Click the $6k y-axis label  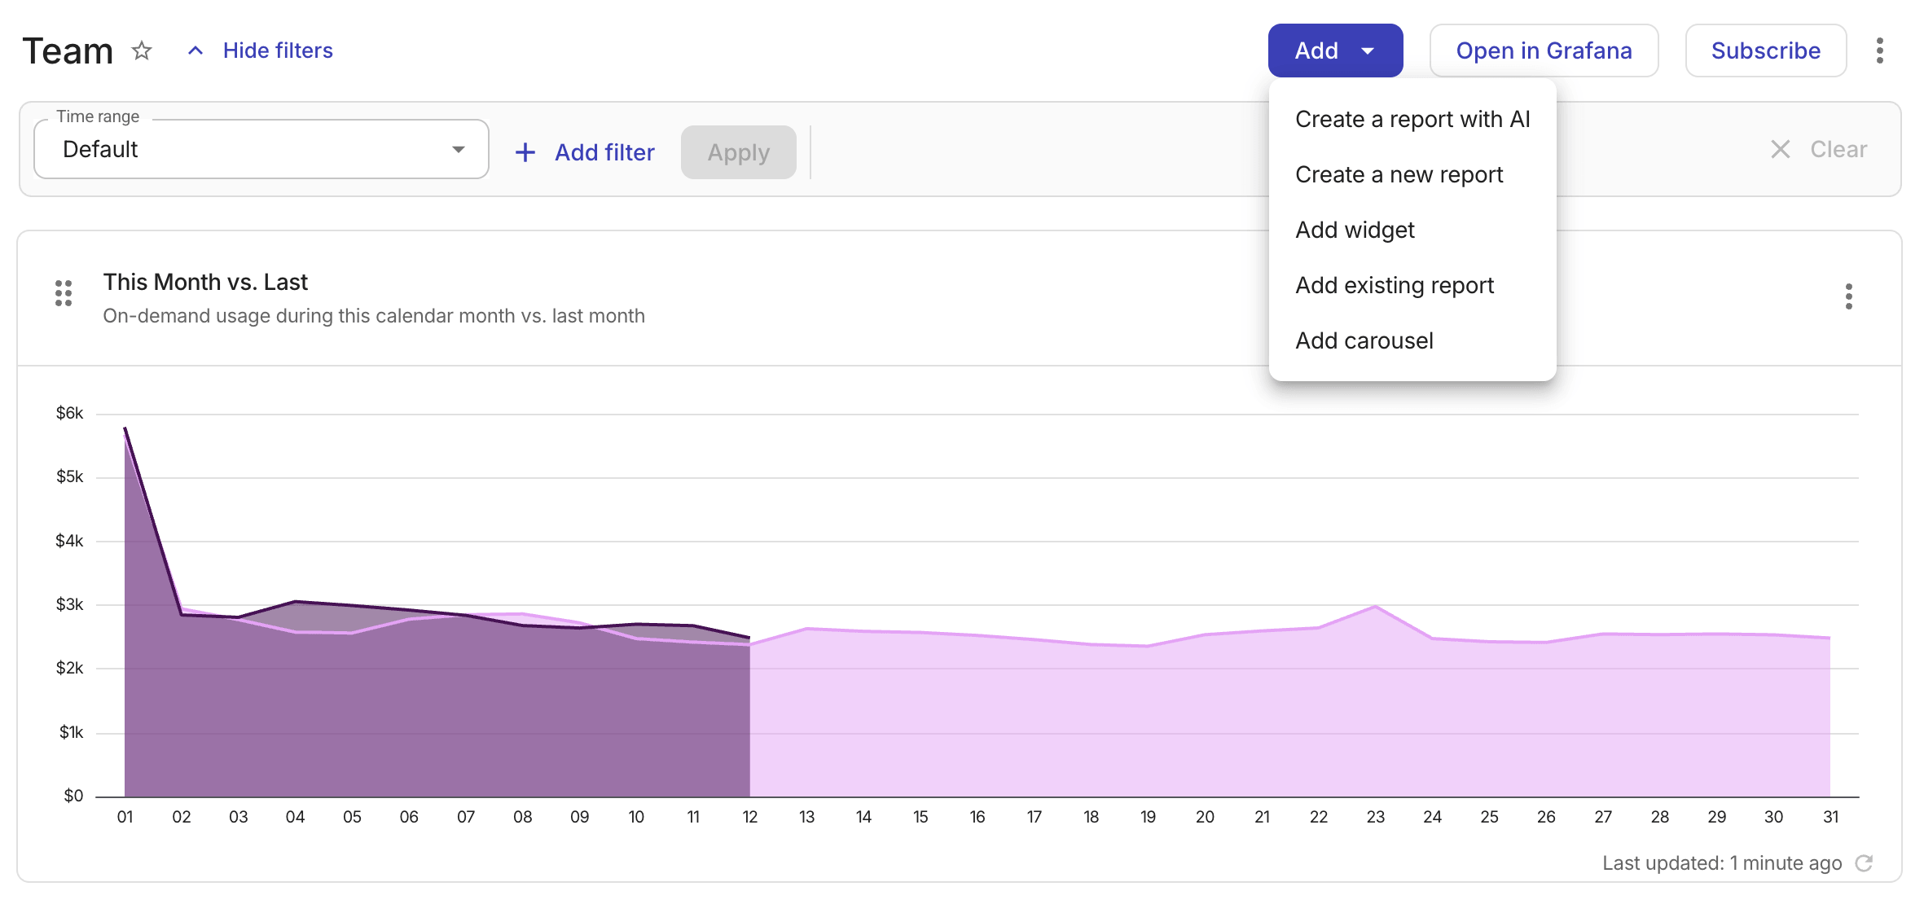[69, 413]
